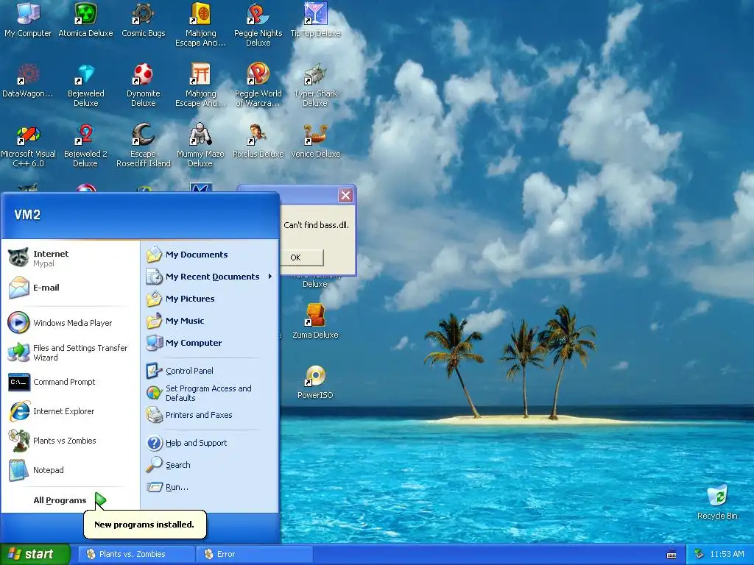Open TipTop Deluxe desktop shortcut
This screenshot has width=754, height=565.
[315, 19]
